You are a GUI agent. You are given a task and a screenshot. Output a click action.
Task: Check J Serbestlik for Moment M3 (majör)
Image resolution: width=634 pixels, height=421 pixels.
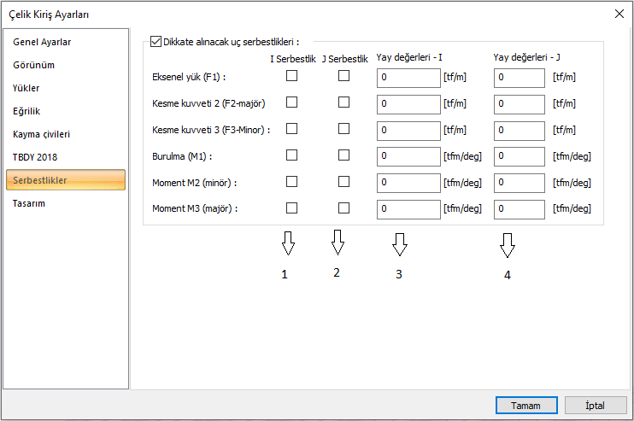[343, 208]
